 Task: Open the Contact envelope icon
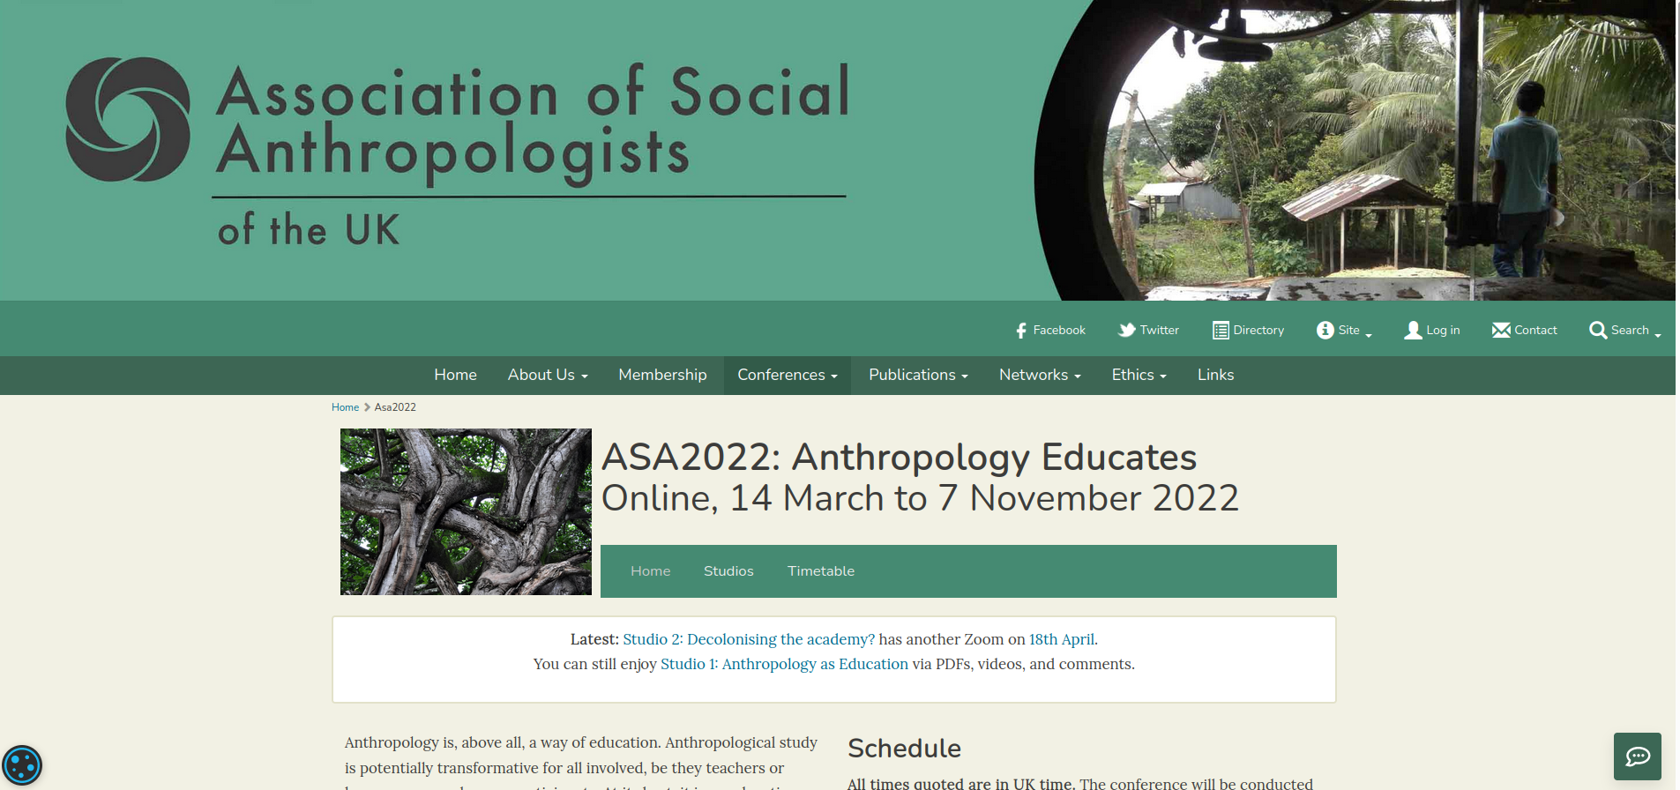pyautogui.click(x=1501, y=330)
